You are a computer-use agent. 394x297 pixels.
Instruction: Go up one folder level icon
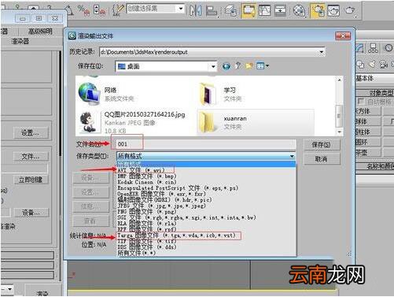(238, 66)
